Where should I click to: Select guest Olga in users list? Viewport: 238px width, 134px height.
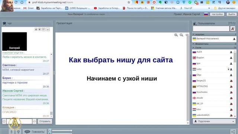click(212, 75)
